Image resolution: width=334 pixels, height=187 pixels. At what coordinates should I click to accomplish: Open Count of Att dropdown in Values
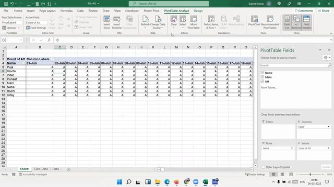[328, 148]
